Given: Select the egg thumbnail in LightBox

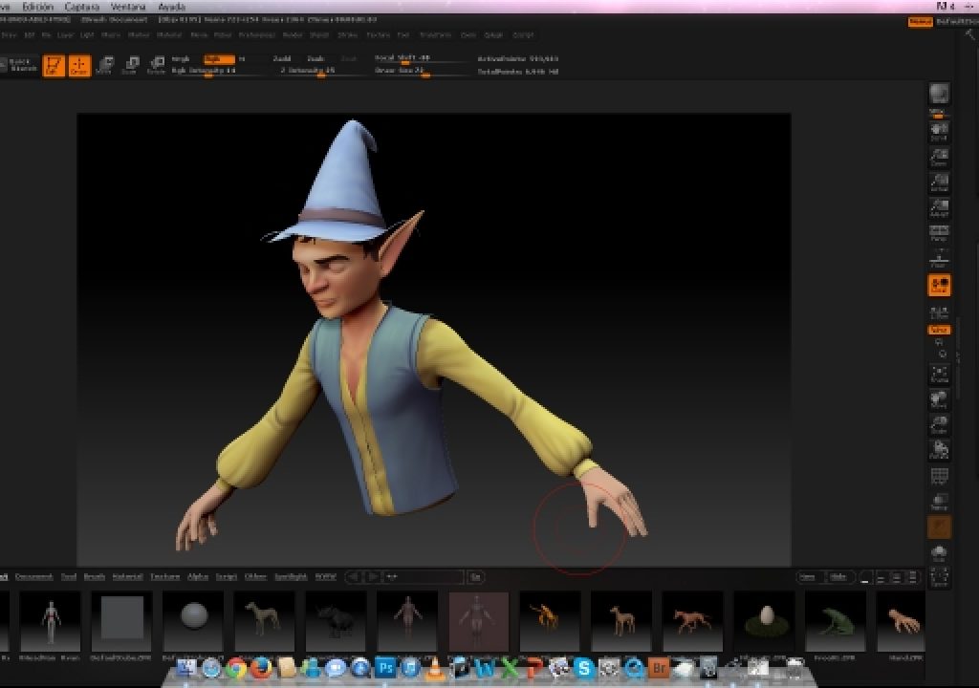Looking at the screenshot, I should point(766,622).
